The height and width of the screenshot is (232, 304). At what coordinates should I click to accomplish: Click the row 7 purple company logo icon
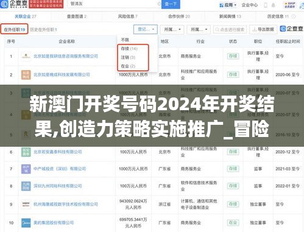26,169
